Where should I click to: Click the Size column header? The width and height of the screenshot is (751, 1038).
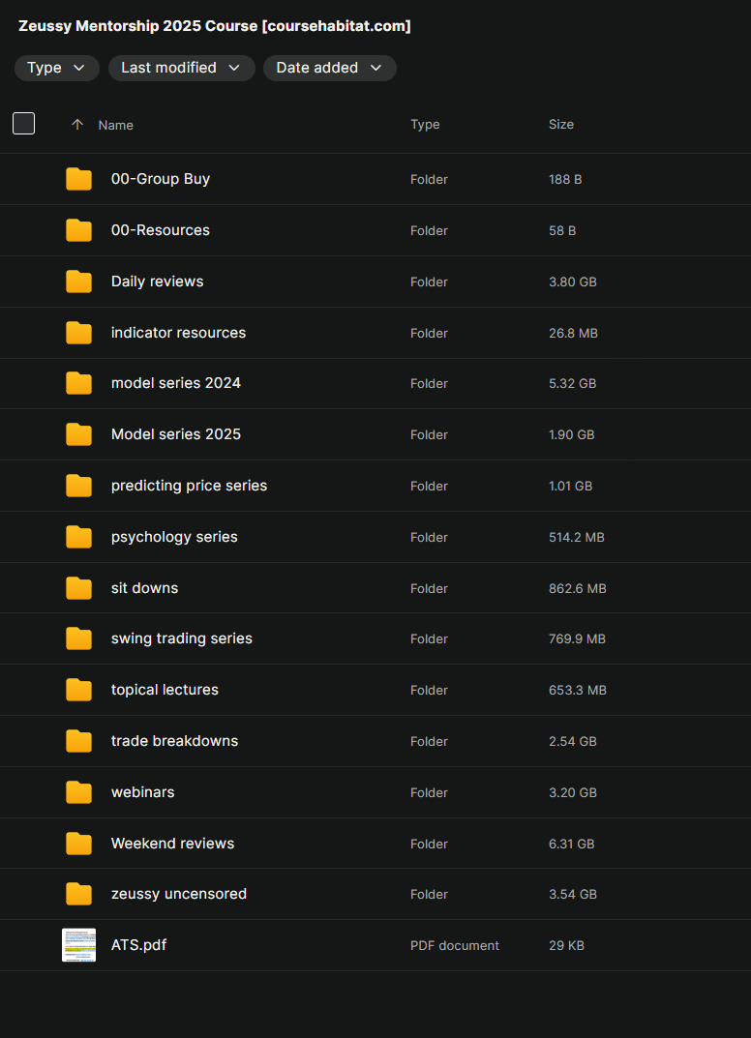pos(561,125)
